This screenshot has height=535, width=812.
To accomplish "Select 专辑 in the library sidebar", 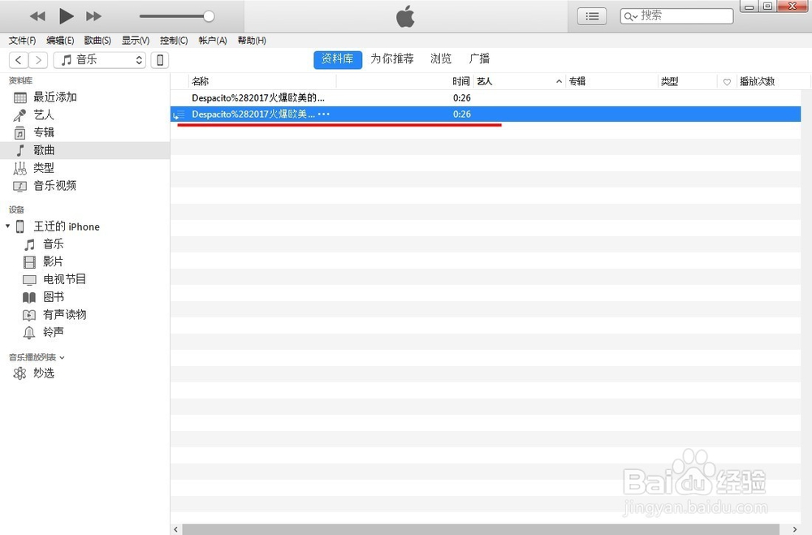I will coord(44,132).
